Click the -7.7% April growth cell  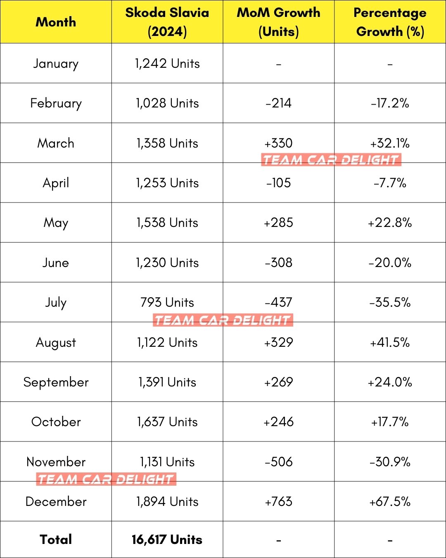[390, 183]
